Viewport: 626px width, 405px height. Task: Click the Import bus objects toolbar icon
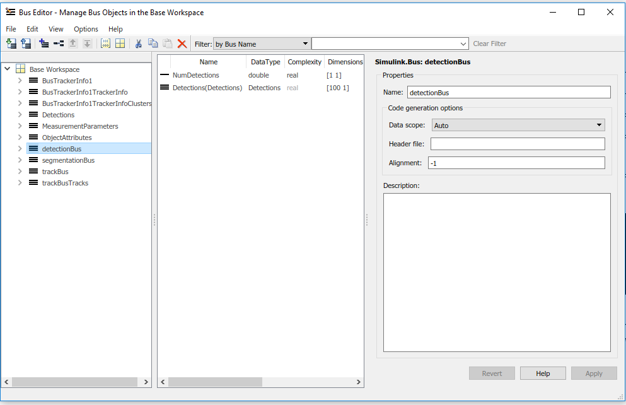pos(11,44)
